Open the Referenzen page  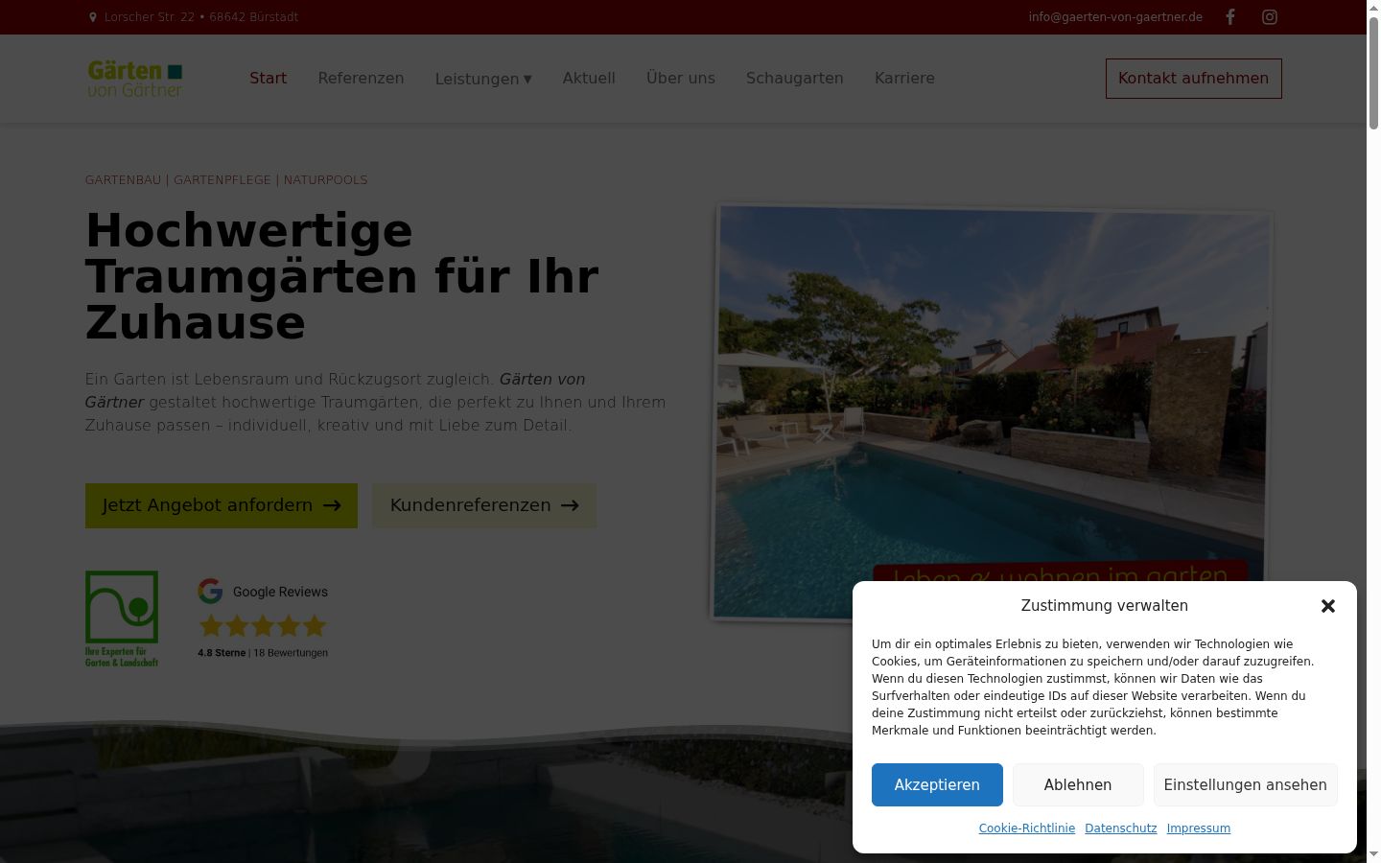pyautogui.click(x=361, y=79)
